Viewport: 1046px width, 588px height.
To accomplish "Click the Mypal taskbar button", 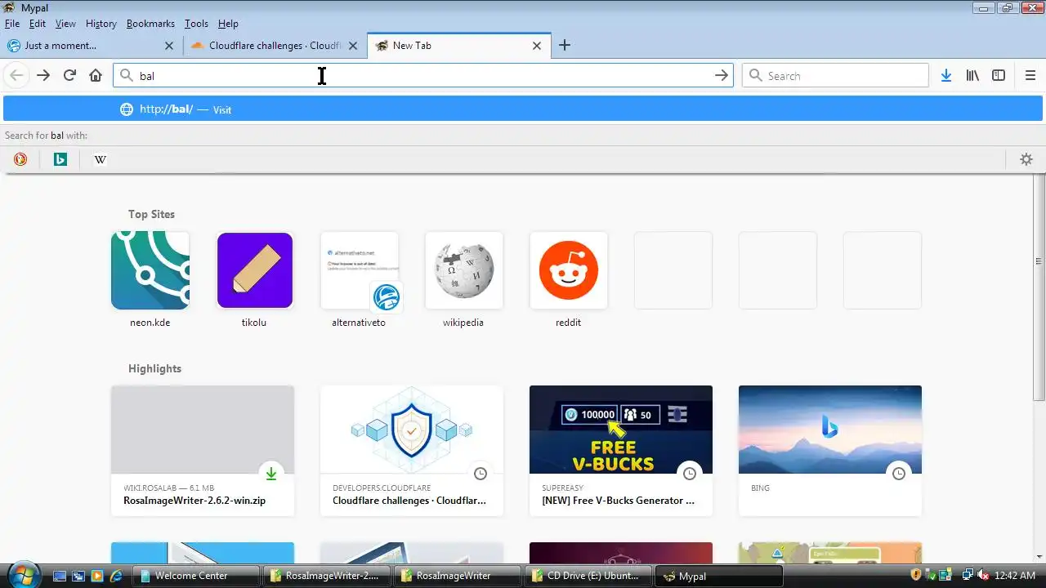I will pos(718,576).
